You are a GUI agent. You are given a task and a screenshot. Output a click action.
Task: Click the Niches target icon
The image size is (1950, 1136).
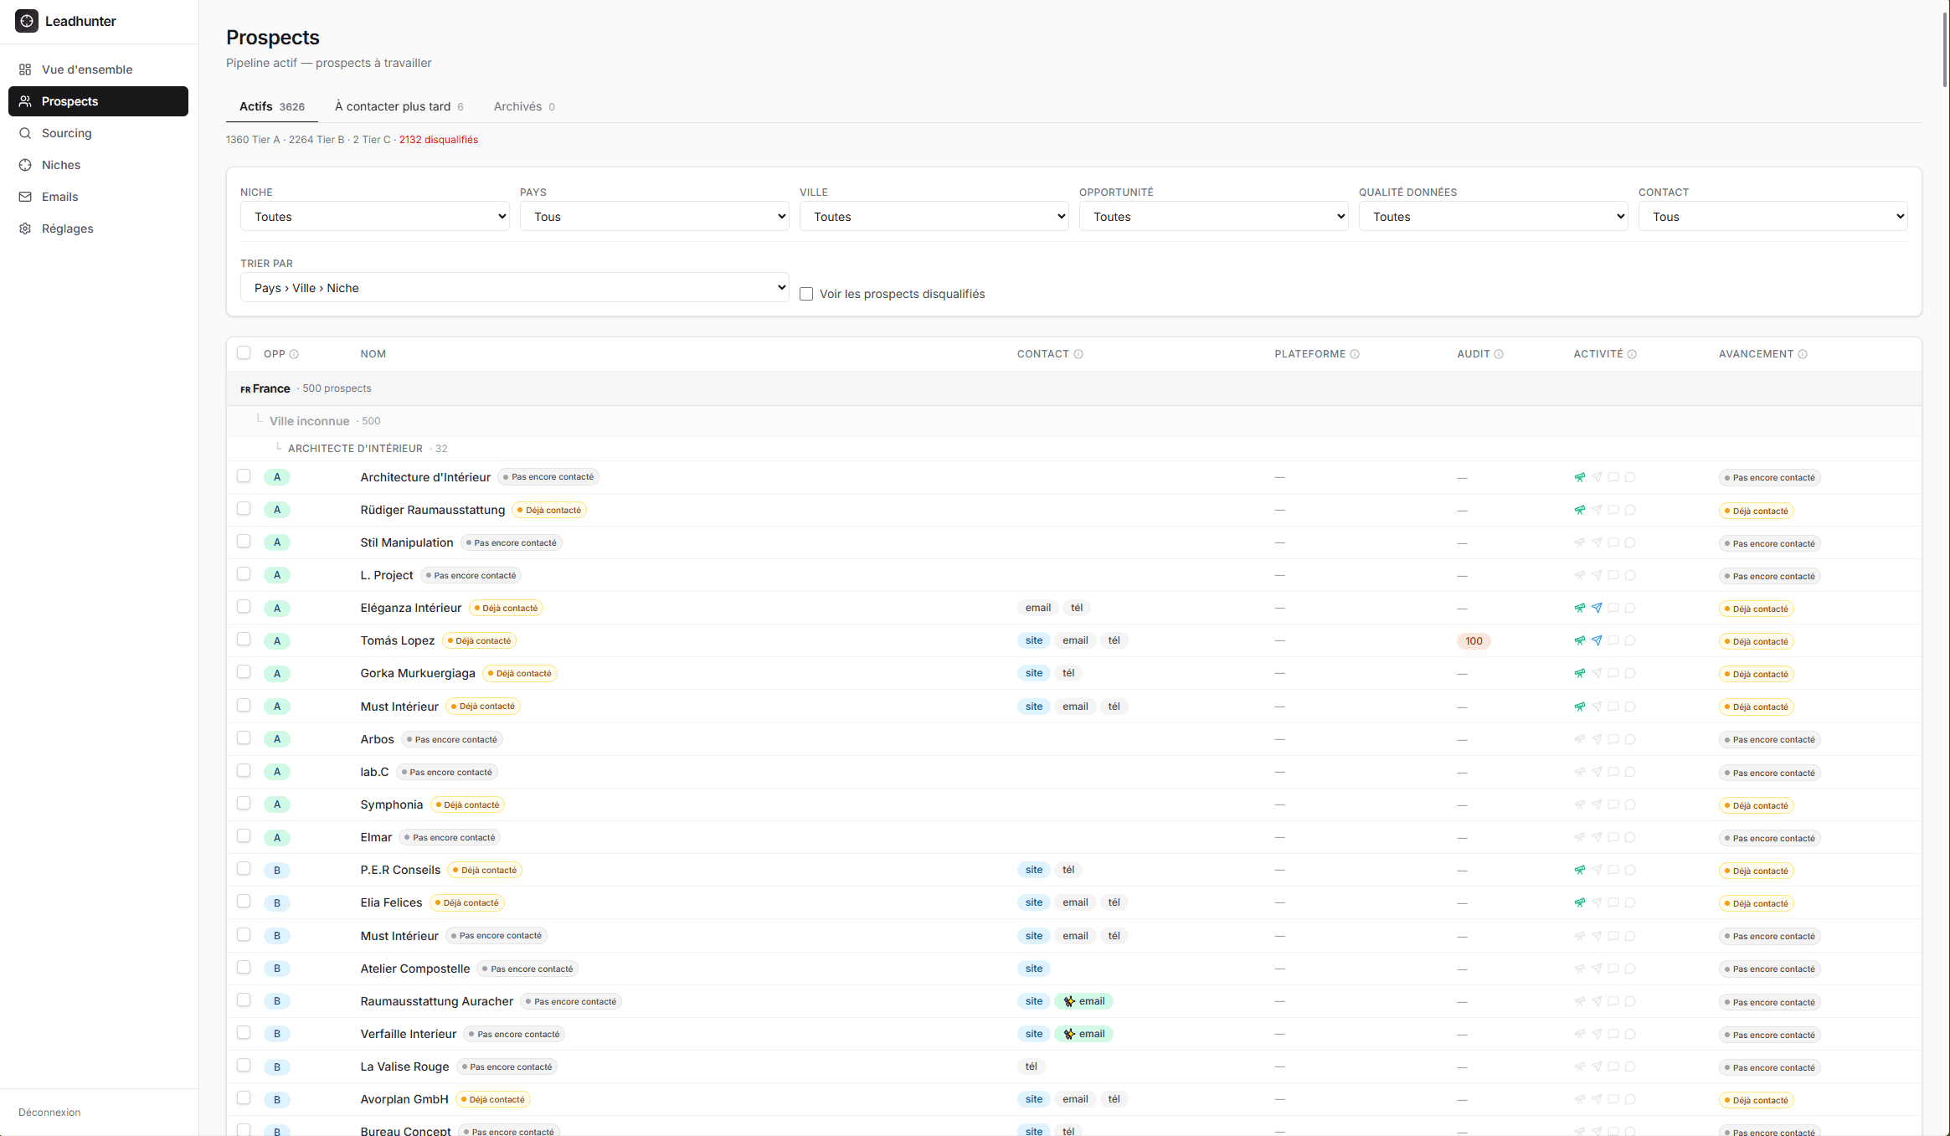coord(25,165)
